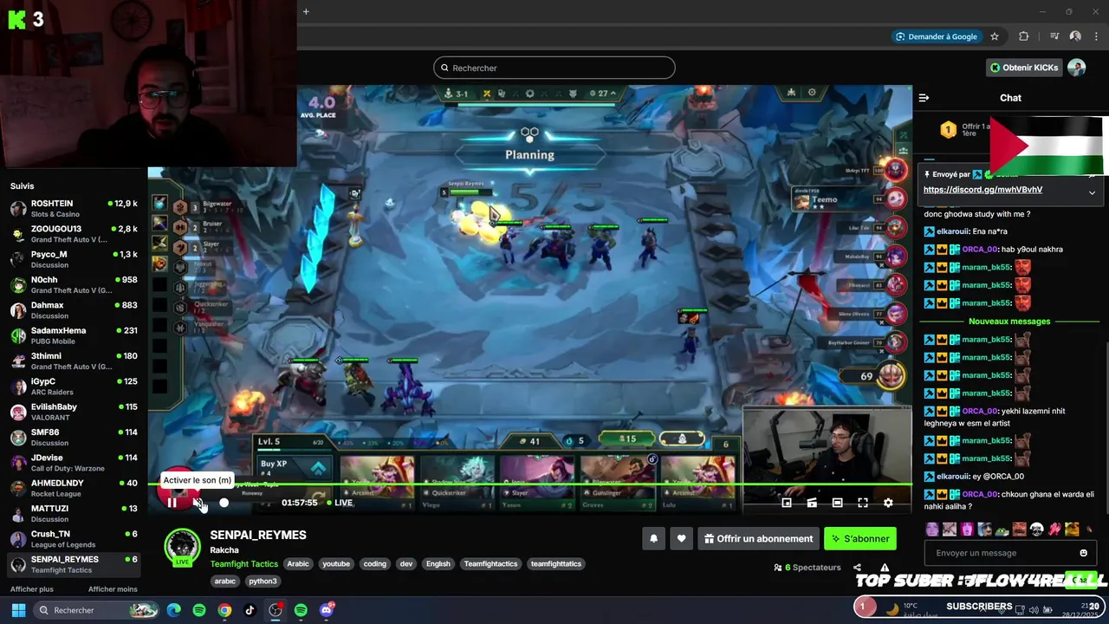Click Demander à Google in address bar
This screenshot has width=1109, height=624.
(x=937, y=36)
